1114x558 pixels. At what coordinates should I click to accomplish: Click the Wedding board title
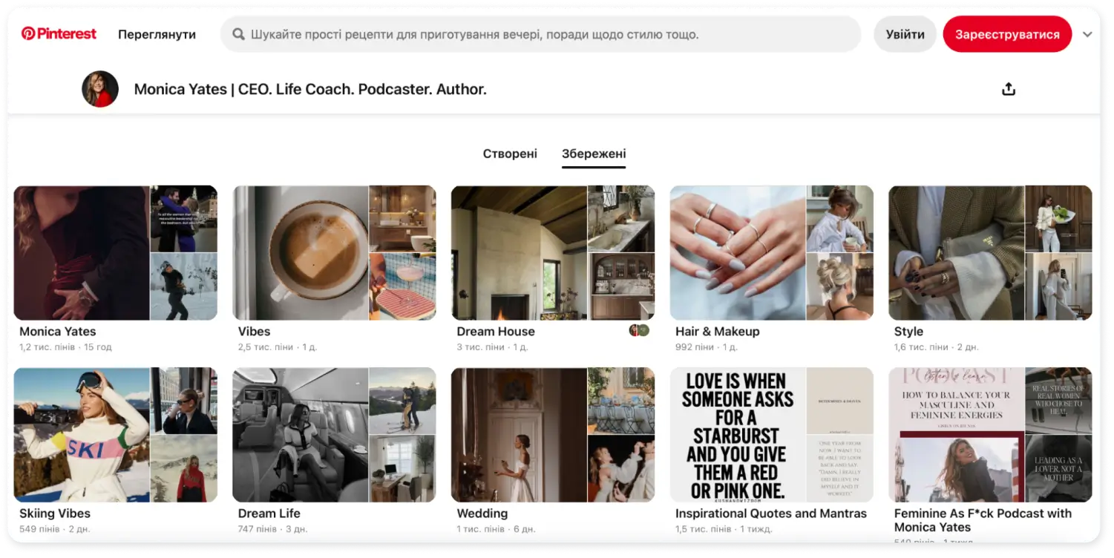pyautogui.click(x=482, y=513)
